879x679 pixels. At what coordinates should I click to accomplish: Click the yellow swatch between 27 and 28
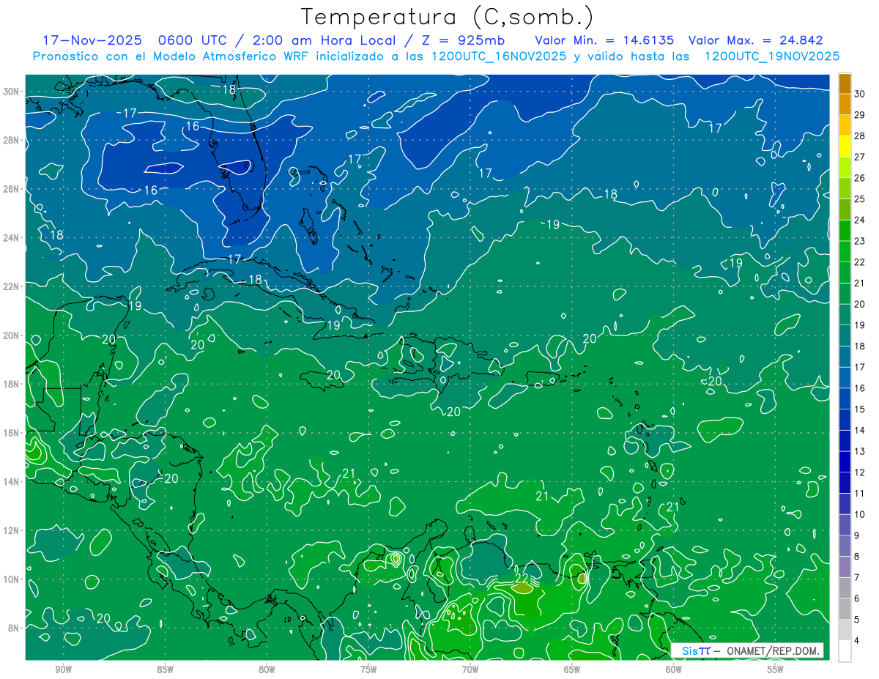pyautogui.click(x=845, y=146)
